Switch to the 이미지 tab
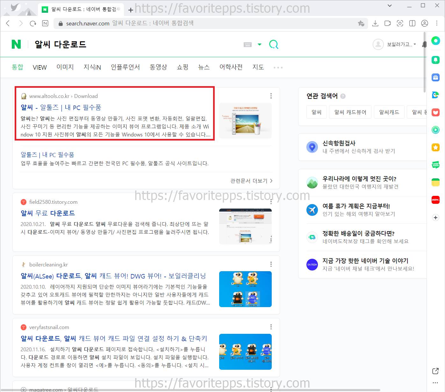 [x=65, y=67]
